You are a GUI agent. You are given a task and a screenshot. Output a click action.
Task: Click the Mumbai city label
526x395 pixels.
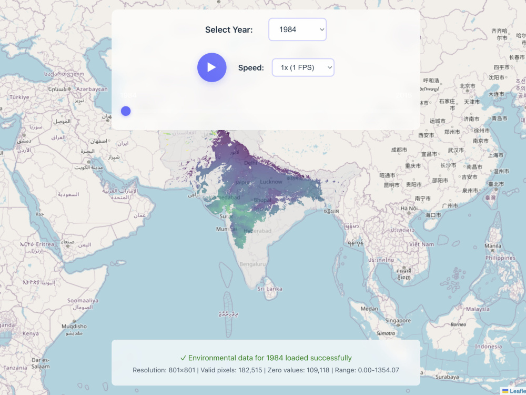point(226,229)
